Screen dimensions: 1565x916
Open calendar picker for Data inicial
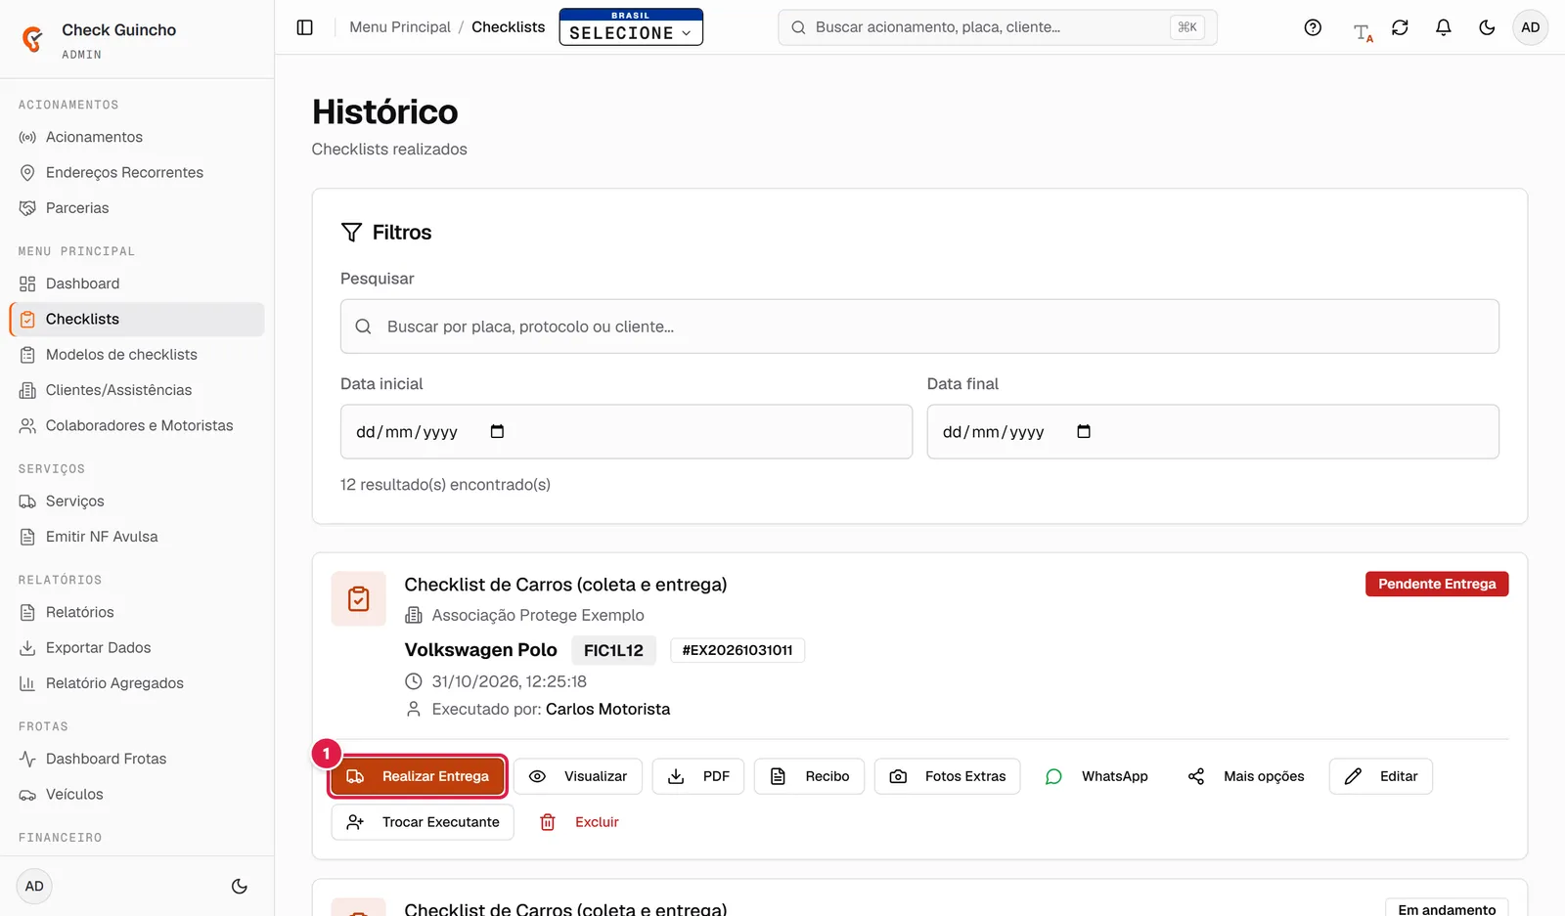pos(497,431)
